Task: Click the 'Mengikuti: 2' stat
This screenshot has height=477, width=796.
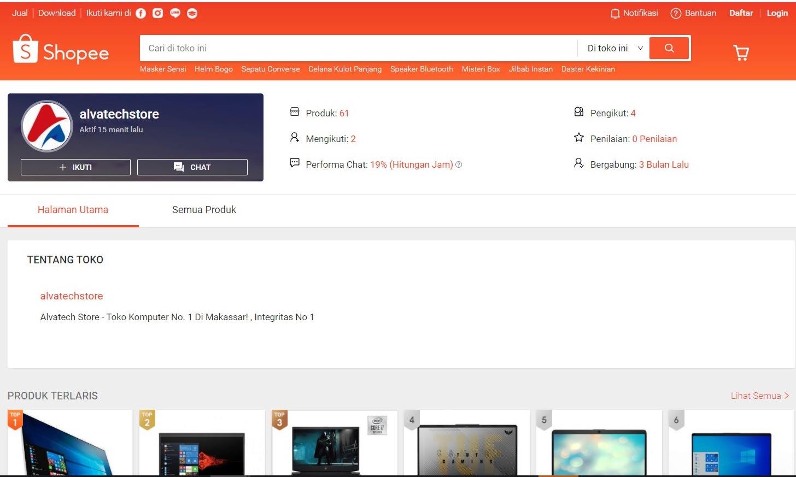Action: click(x=331, y=139)
